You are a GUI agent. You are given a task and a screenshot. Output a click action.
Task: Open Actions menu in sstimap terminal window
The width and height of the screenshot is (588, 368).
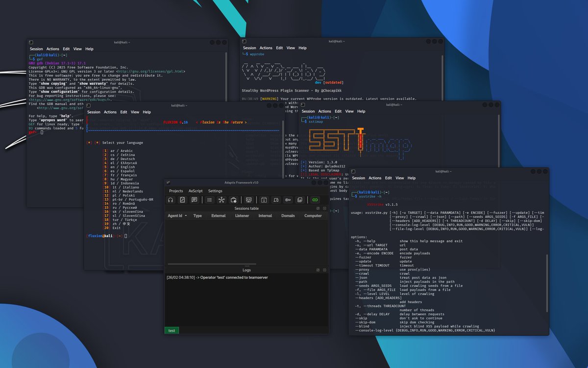tap(324, 111)
